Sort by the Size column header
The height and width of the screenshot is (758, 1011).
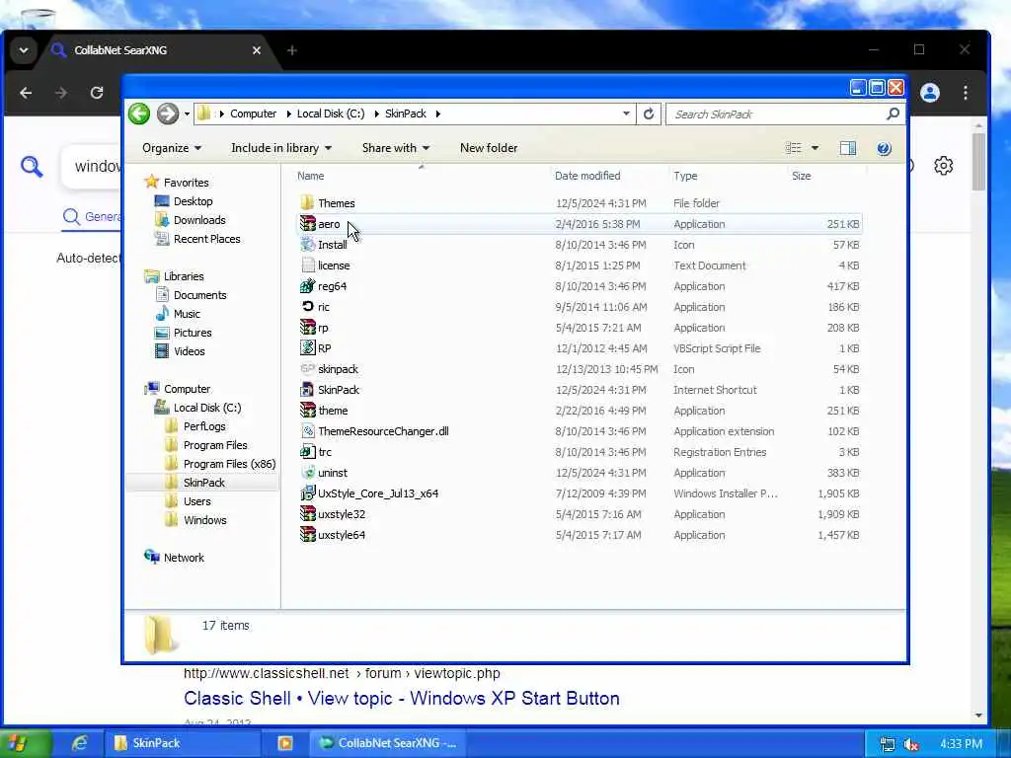[x=801, y=176]
